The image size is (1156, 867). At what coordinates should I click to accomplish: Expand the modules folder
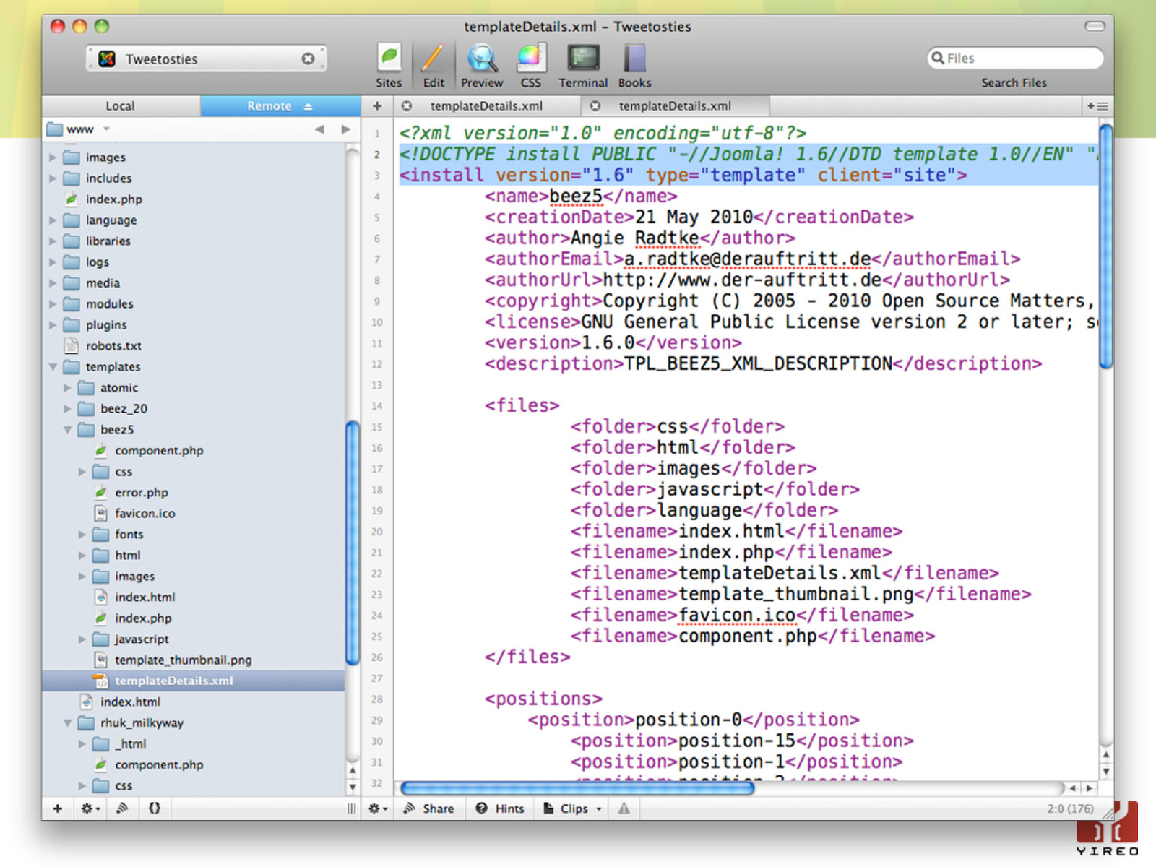(53, 304)
